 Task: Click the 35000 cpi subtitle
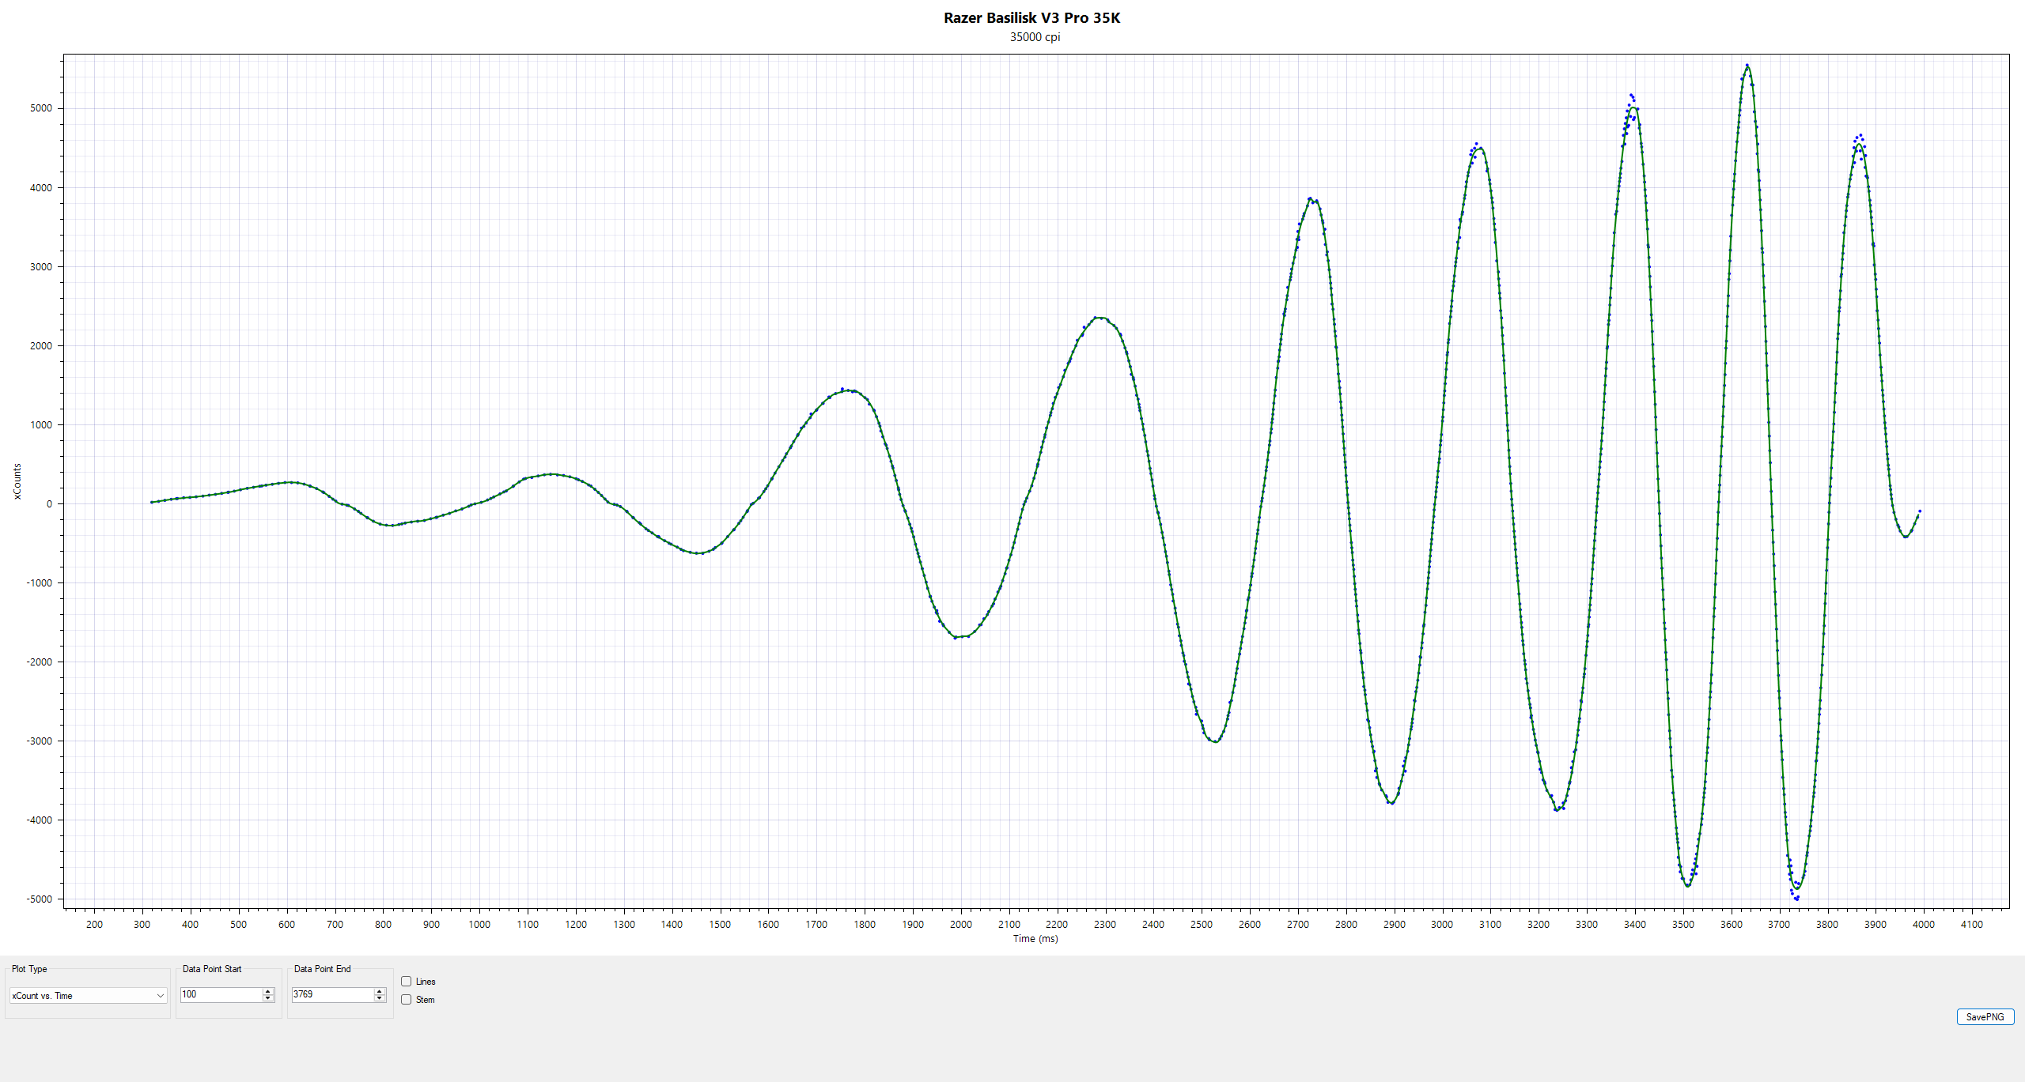[1035, 37]
